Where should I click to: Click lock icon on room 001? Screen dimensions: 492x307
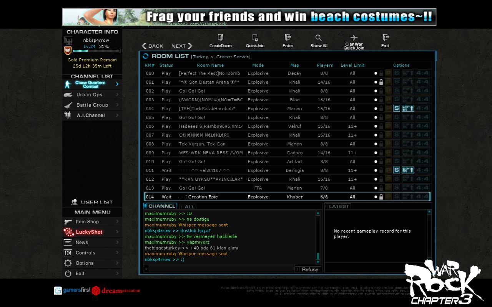click(x=381, y=82)
